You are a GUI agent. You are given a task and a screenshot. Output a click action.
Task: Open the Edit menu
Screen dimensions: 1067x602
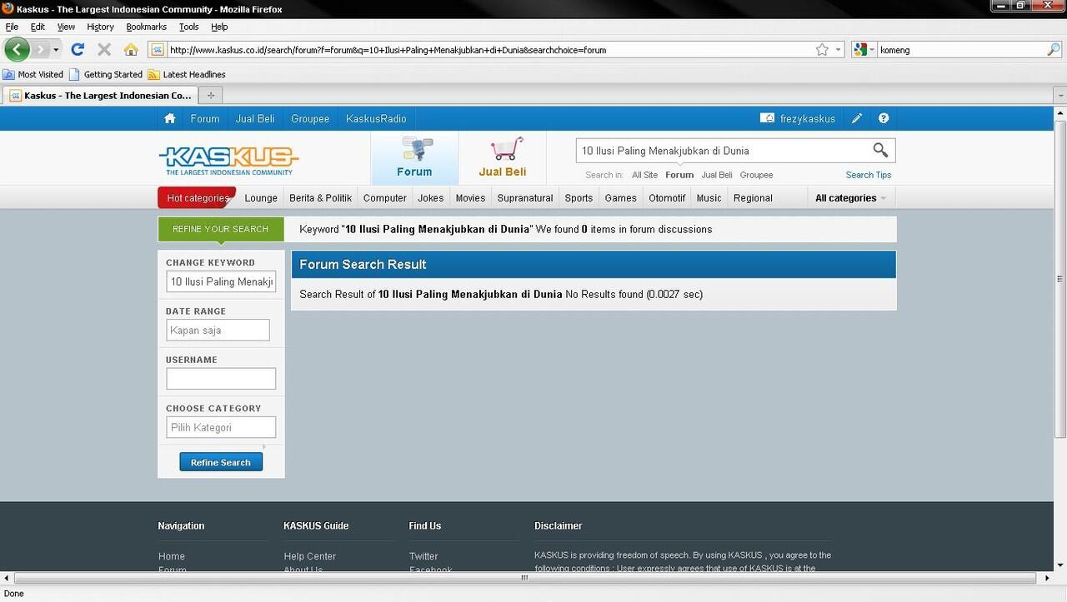38,27
